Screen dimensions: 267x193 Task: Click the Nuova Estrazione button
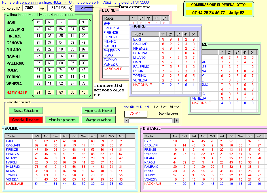26,111
